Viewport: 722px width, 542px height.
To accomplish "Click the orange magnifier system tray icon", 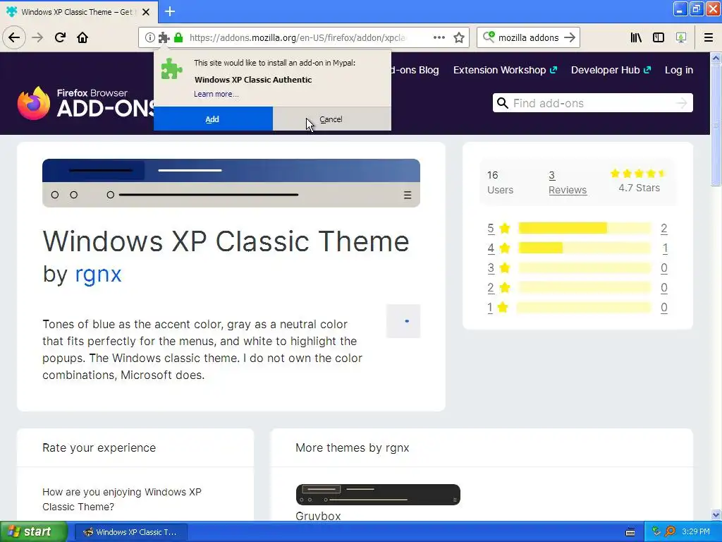I will coord(670,532).
